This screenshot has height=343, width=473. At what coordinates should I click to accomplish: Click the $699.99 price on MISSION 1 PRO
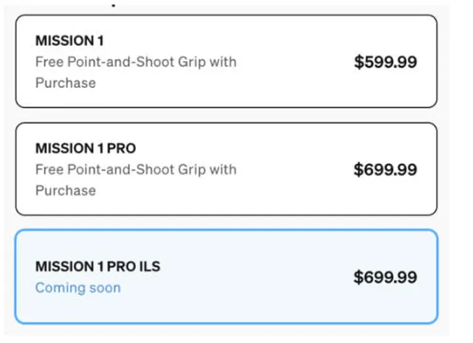[385, 170]
